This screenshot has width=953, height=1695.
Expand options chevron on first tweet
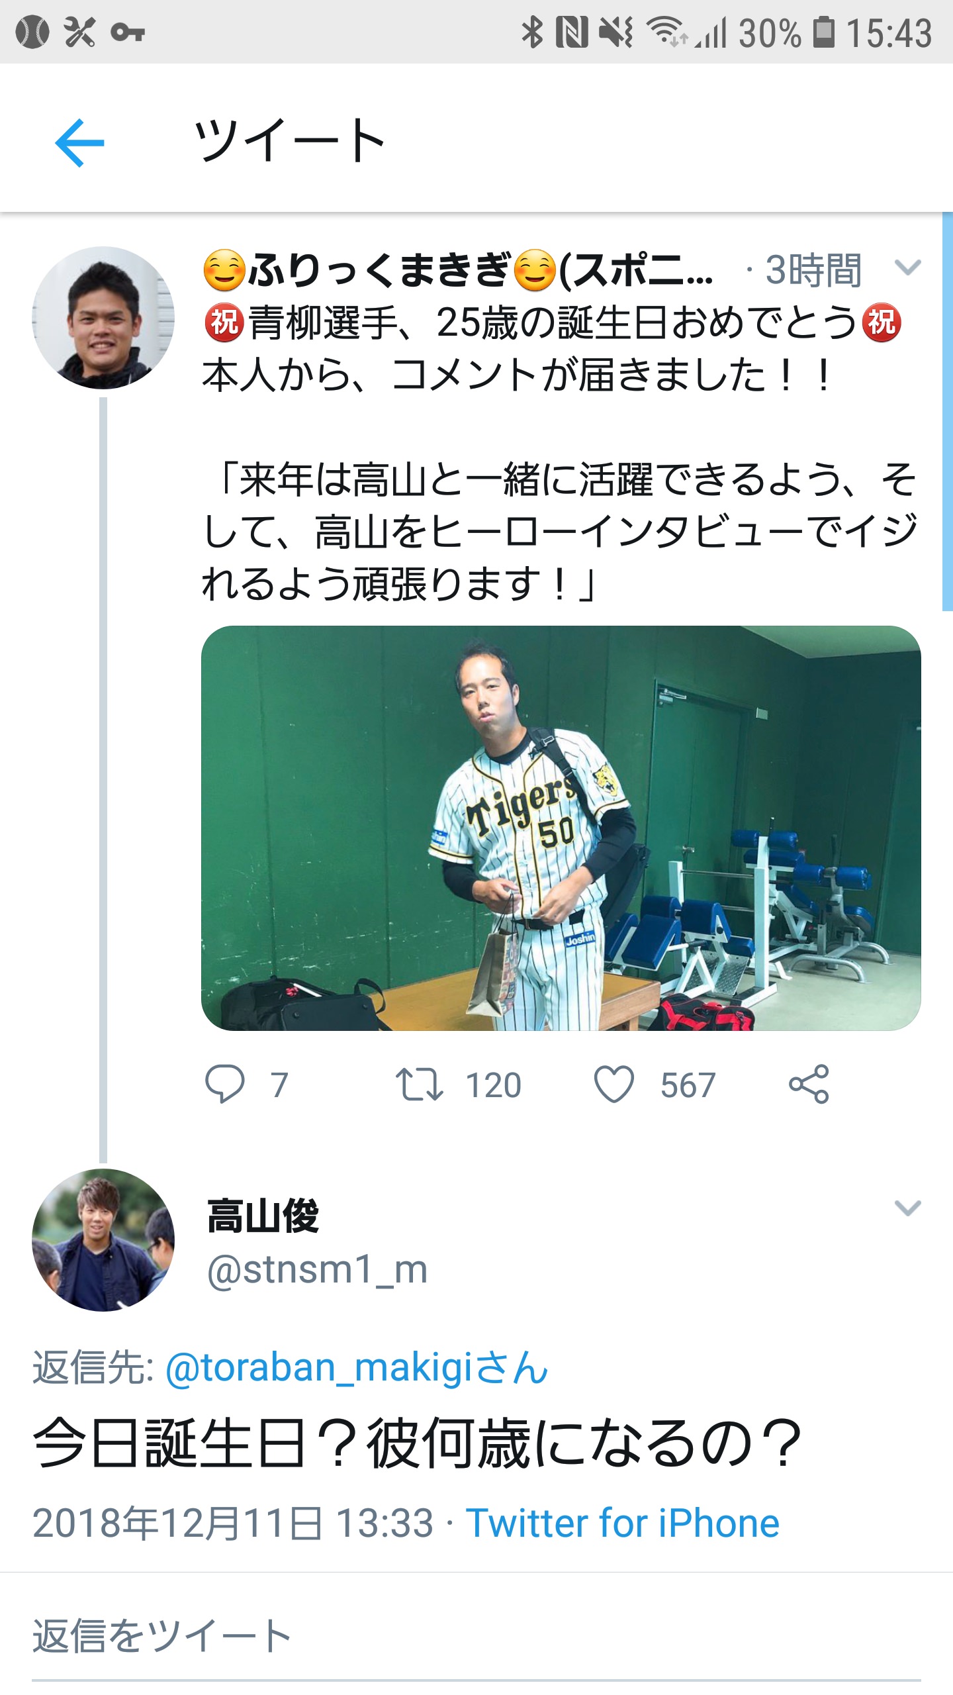(x=907, y=267)
